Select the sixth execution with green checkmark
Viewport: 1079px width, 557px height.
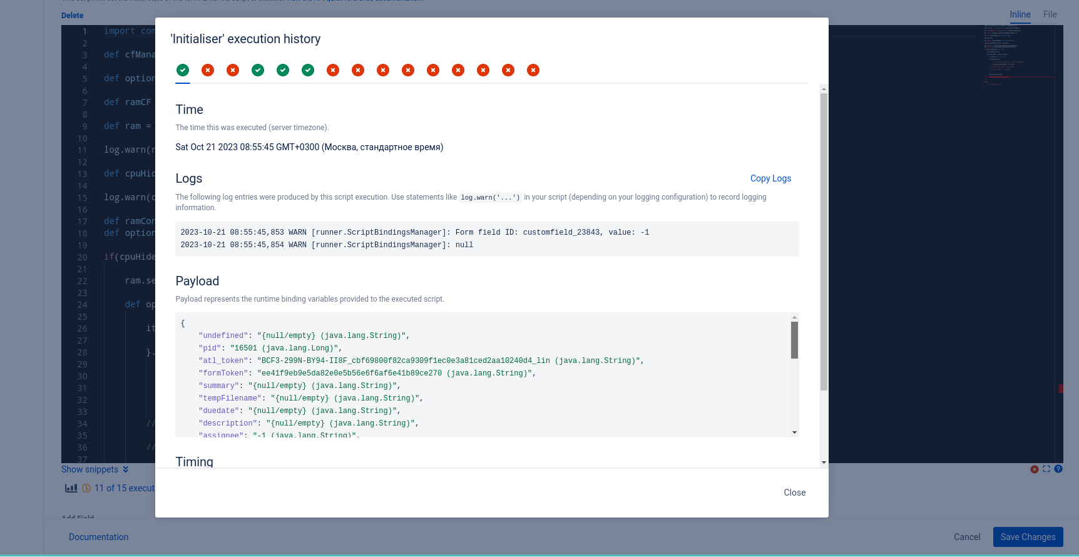308,70
